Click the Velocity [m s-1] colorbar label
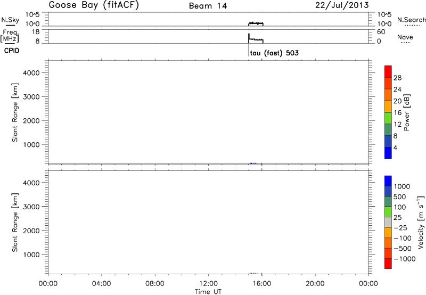The height and width of the screenshot is (295, 426). coord(420,222)
